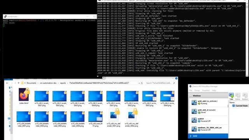Expand address bar history dropdown
The height and width of the screenshot is (140, 249).
coord(139,83)
